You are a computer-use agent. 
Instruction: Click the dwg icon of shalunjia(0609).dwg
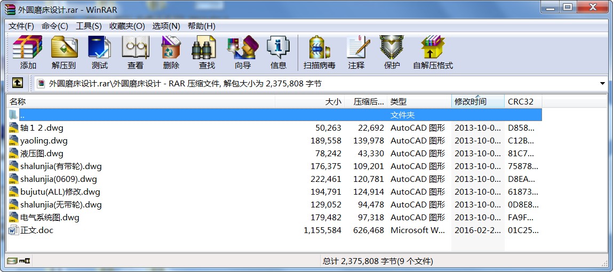coord(14,179)
